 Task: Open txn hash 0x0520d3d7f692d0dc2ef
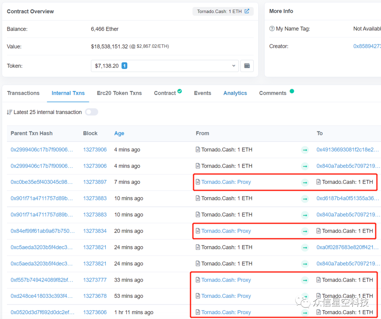pyautogui.click(x=43, y=312)
